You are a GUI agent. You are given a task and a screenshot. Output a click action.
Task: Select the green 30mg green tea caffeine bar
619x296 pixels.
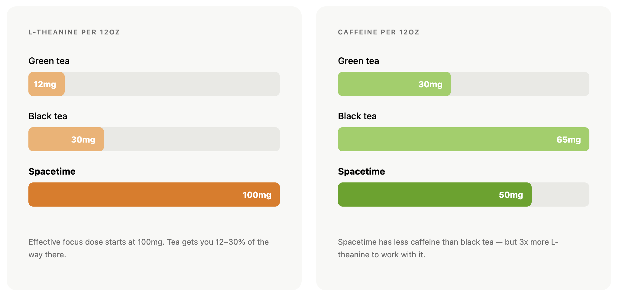[x=394, y=84]
